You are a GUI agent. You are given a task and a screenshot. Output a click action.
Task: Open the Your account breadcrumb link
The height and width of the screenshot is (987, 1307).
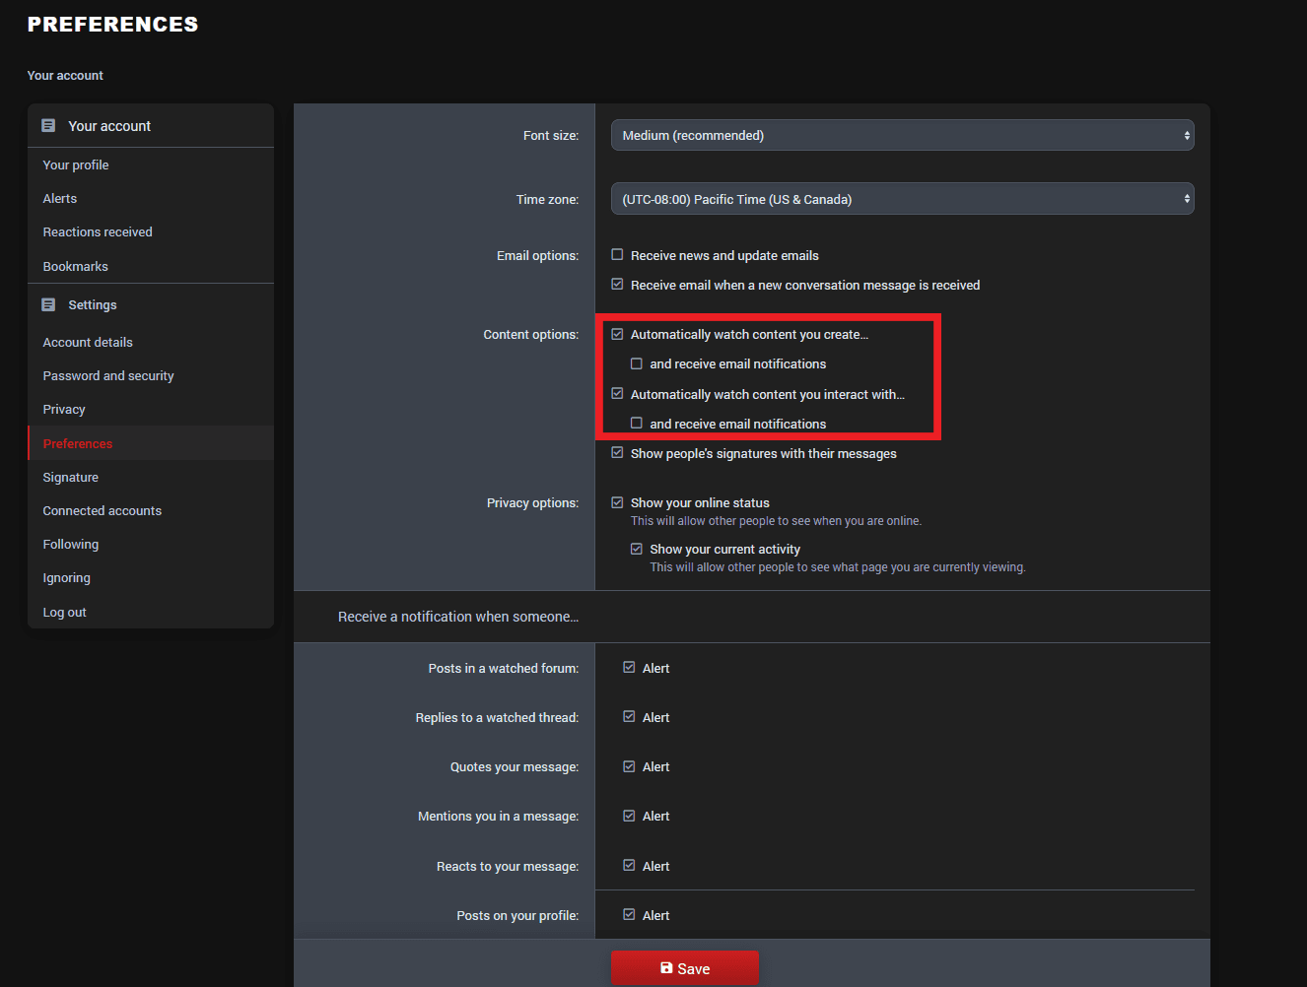(x=65, y=76)
